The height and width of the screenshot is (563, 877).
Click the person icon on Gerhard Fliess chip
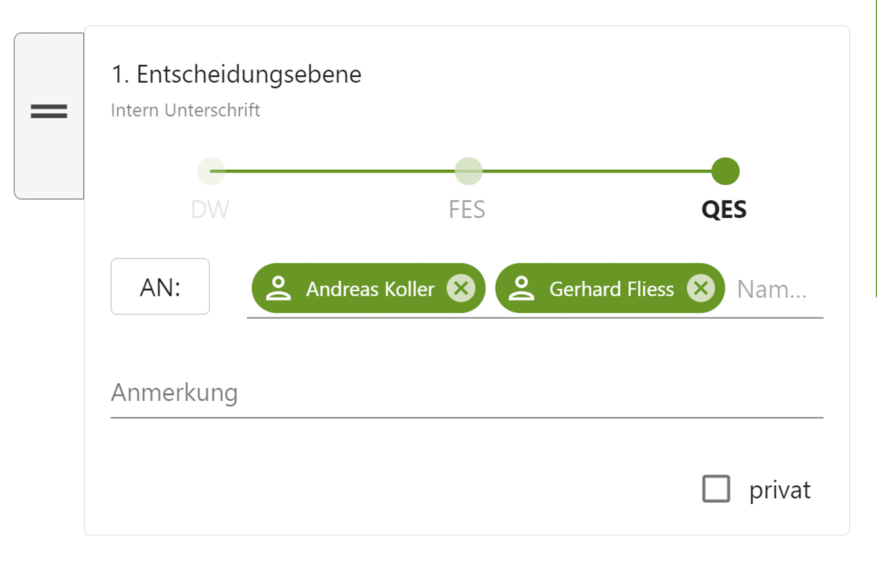(521, 288)
